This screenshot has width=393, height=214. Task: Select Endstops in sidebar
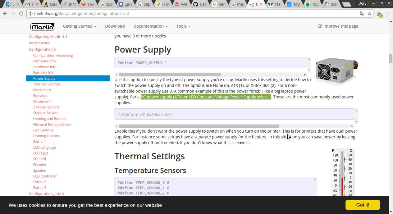pos(41,95)
